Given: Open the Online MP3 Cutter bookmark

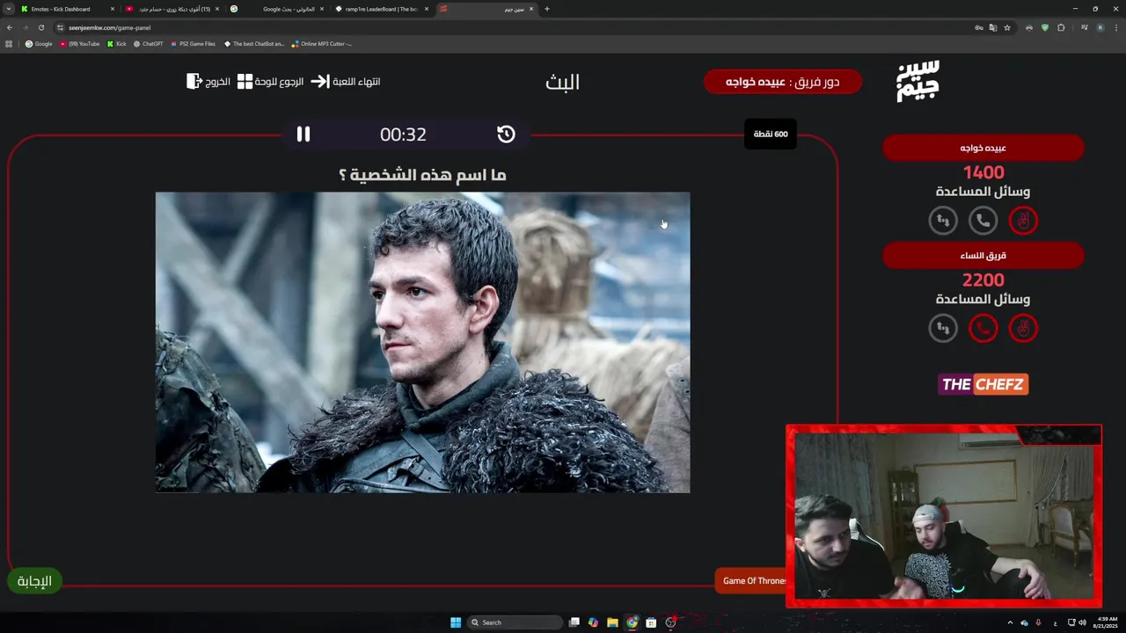Looking at the screenshot, I should click(x=322, y=43).
